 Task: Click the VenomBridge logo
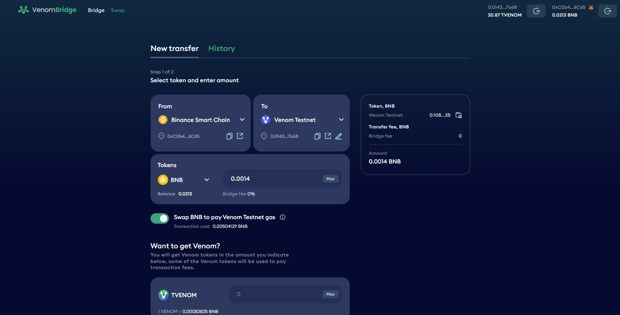click(47, 10)
